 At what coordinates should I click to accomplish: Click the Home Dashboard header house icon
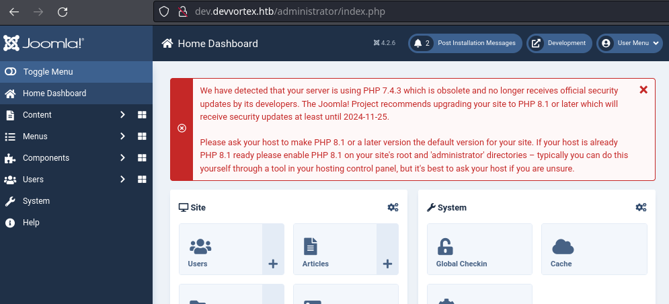167,43
